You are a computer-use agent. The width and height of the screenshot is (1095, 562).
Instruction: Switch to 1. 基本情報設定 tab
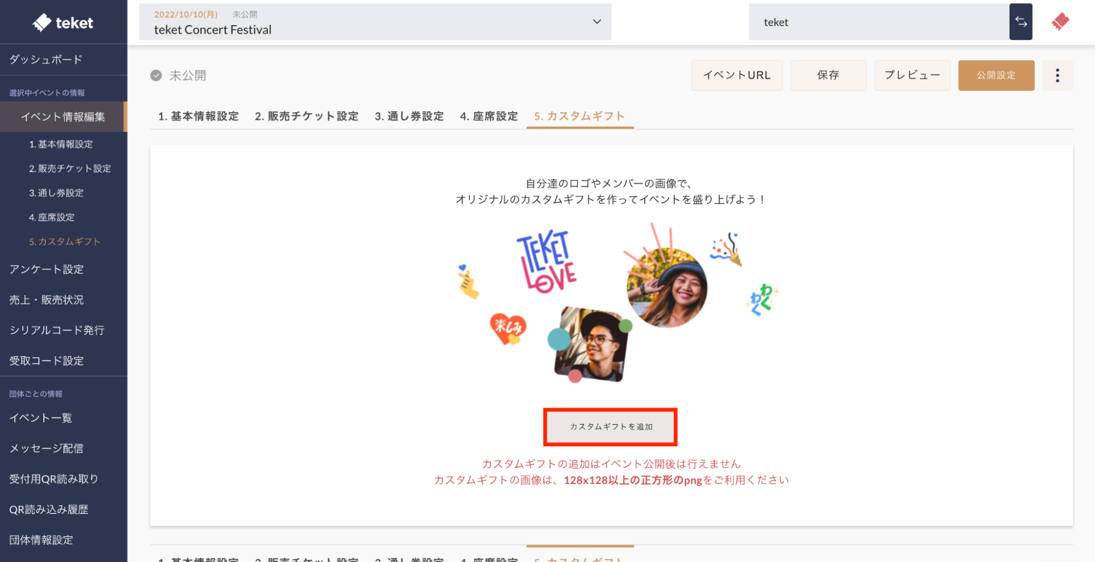[198, 116]
